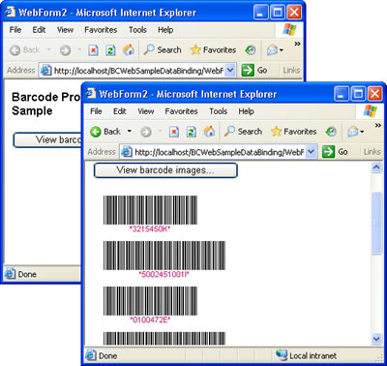387x366 pixels.
Task: Click Done status text in back window
Action: (x=27, y=274)
